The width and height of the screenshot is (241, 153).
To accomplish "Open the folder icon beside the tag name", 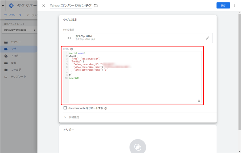I will click(x=96, y=6).
